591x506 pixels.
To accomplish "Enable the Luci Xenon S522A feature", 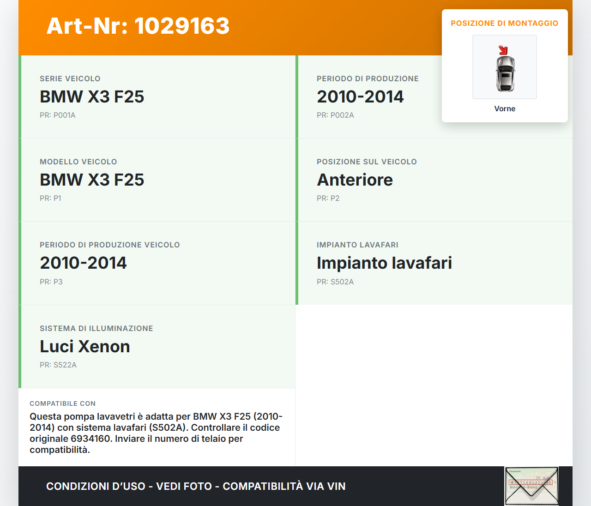I will click(x=85, y=346).
